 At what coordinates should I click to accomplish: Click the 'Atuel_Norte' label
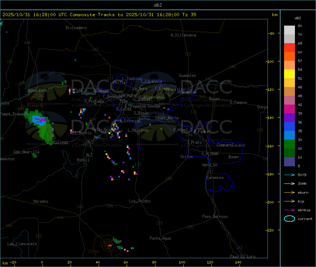(x=167, y=118)
